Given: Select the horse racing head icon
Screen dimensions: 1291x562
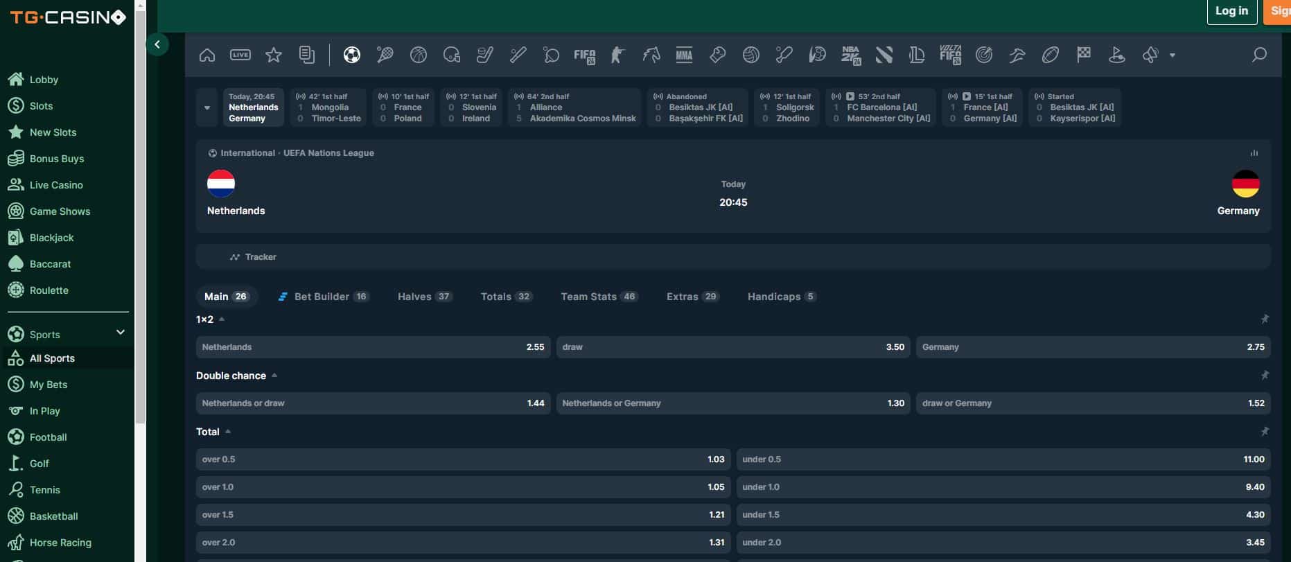Looking at the screenshot, I should [651, 55].
